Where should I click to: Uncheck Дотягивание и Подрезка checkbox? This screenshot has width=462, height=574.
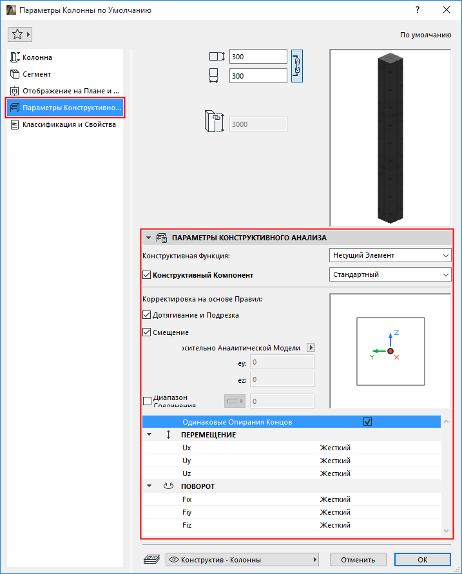coord(146,315)
